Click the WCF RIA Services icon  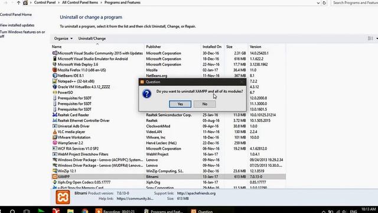pos(55,149)
